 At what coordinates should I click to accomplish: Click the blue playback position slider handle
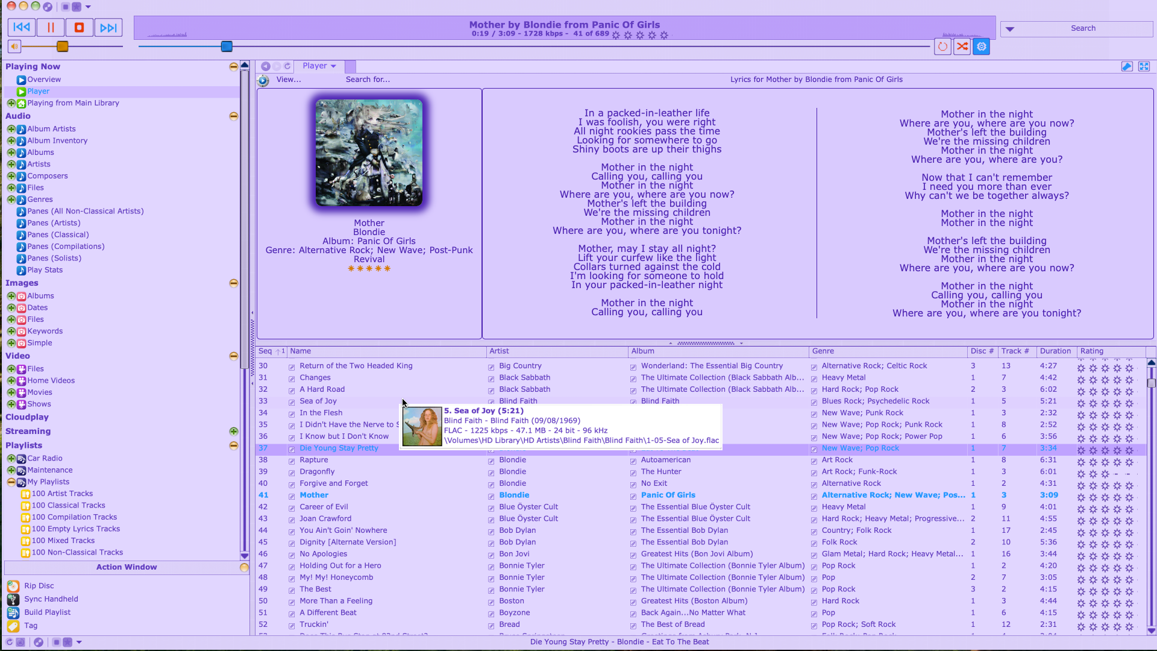pos(227,46)
